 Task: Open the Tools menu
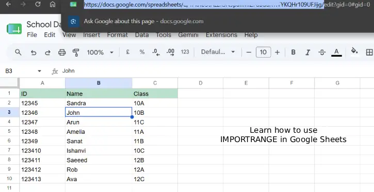click(164, 35)
